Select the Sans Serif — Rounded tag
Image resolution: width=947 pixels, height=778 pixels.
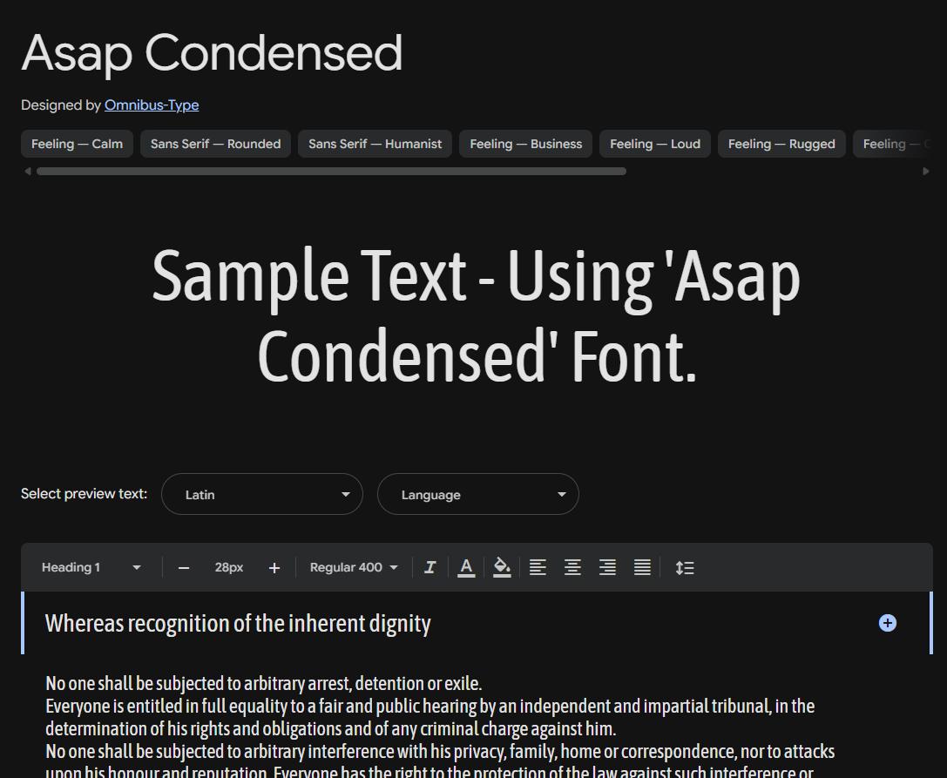[215, 144]
